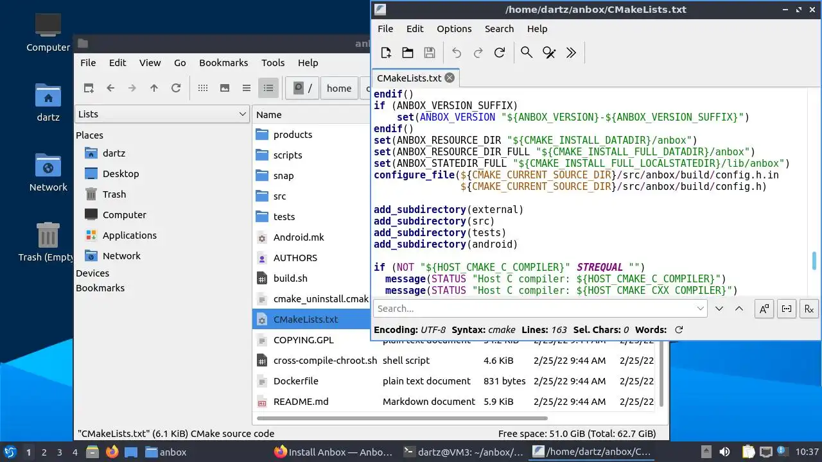Open the editor's Edit menu
The height and width of the screenshot is (462, 822).
[x=415, y=29]
